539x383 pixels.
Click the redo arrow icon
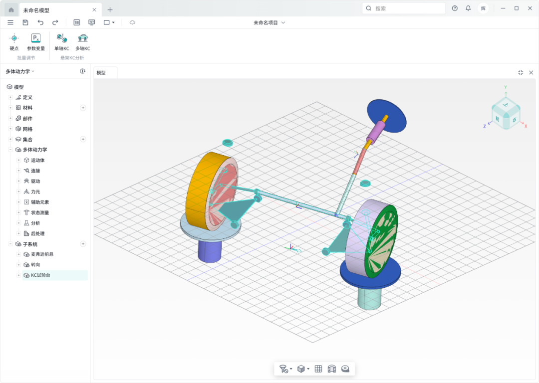(55, 22)
